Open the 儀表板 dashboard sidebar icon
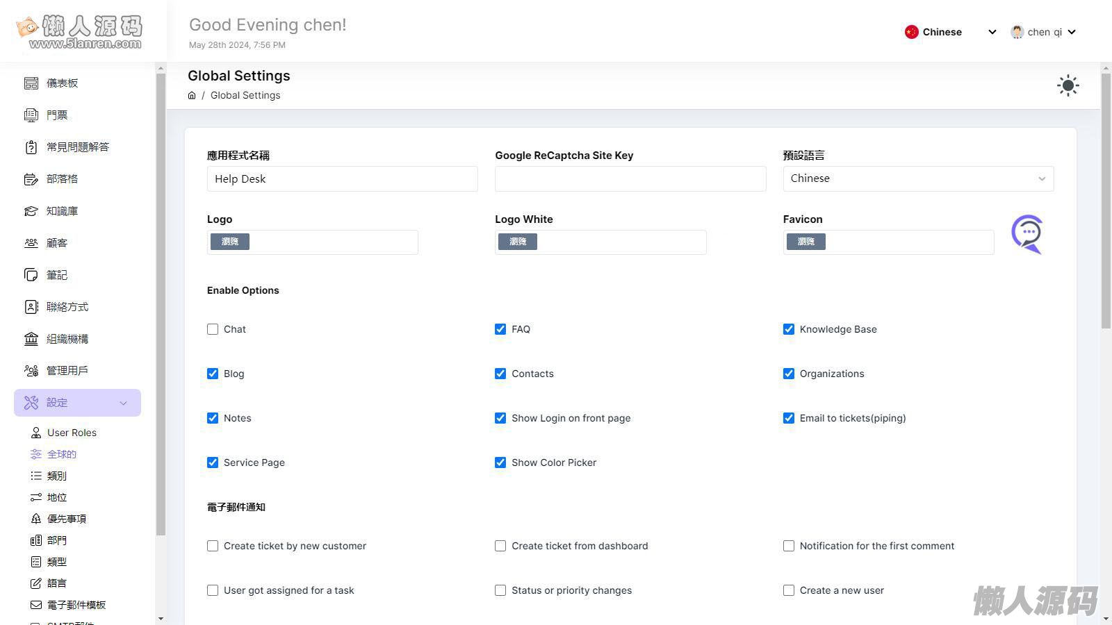The width and height of the screenshot is (1112, 625). 31,83
